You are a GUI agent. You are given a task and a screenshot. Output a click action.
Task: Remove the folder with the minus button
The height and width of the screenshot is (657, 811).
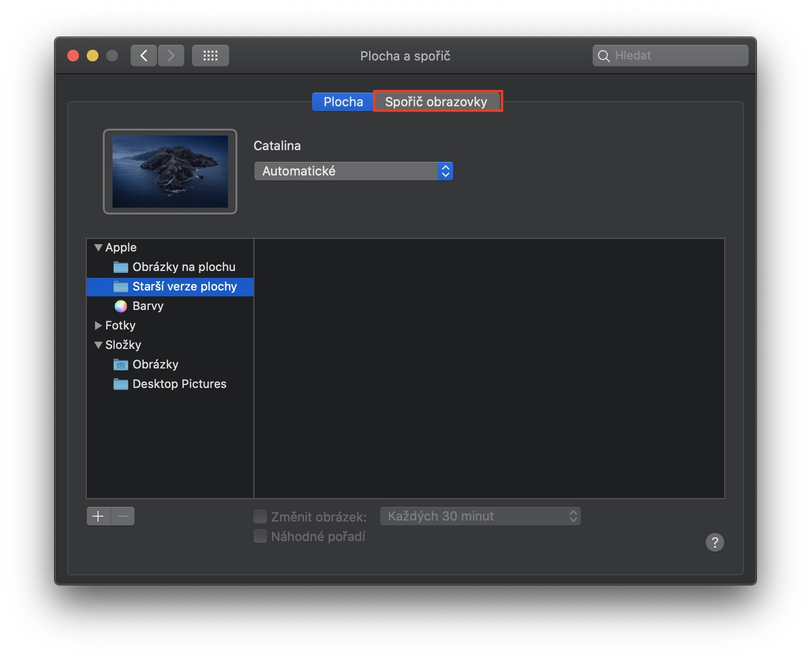[x=123, y=516]
